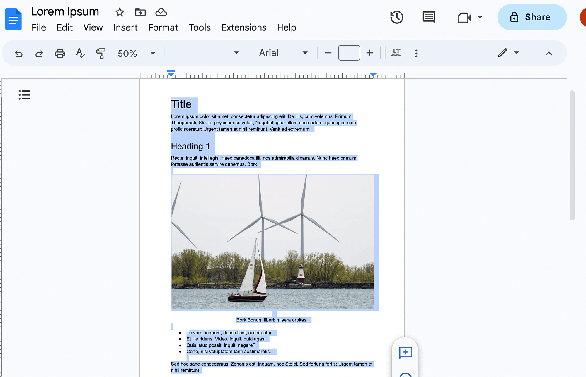
Task: Click the Spell Check icon in toolbar
Action: coord(80,53)
